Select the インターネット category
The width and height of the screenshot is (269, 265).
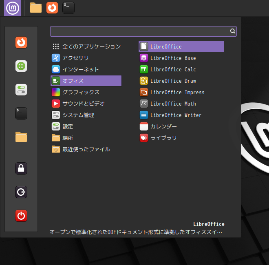86,69
